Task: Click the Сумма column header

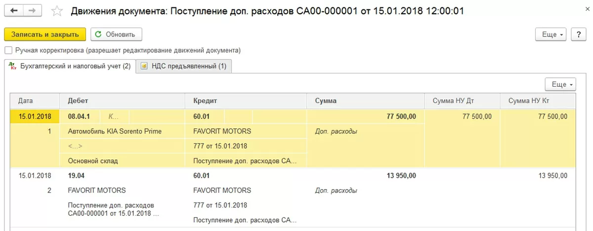Action: point(326,101)
